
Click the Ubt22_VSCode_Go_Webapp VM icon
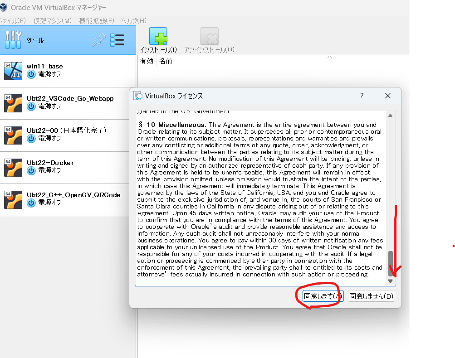tap(13, 103)
